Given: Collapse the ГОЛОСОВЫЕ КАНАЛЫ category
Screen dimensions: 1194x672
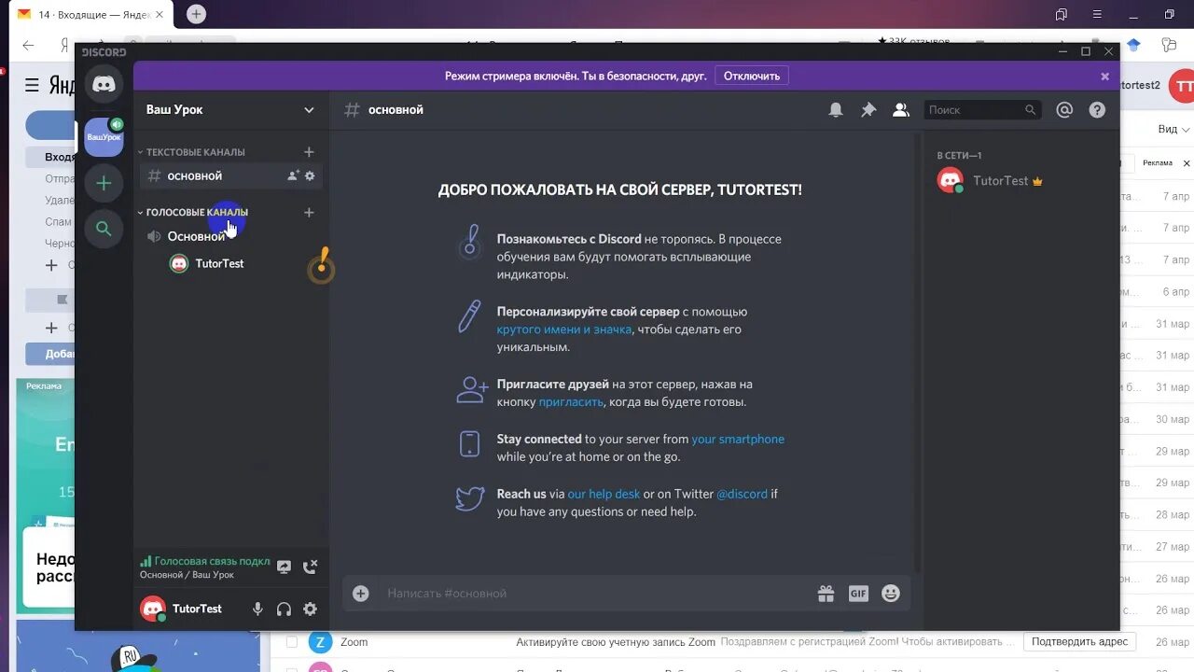Looking at the screenshot, I should coord(192,213).
